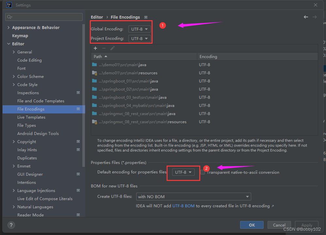The image size is (326, 235).
Task: Select Keymap in settings tree
Action: (20, 36)
